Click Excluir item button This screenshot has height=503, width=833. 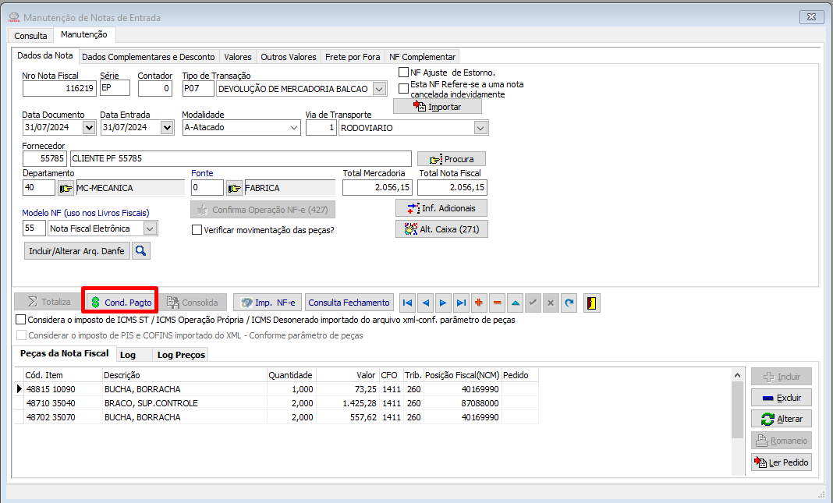click(782, 397)
